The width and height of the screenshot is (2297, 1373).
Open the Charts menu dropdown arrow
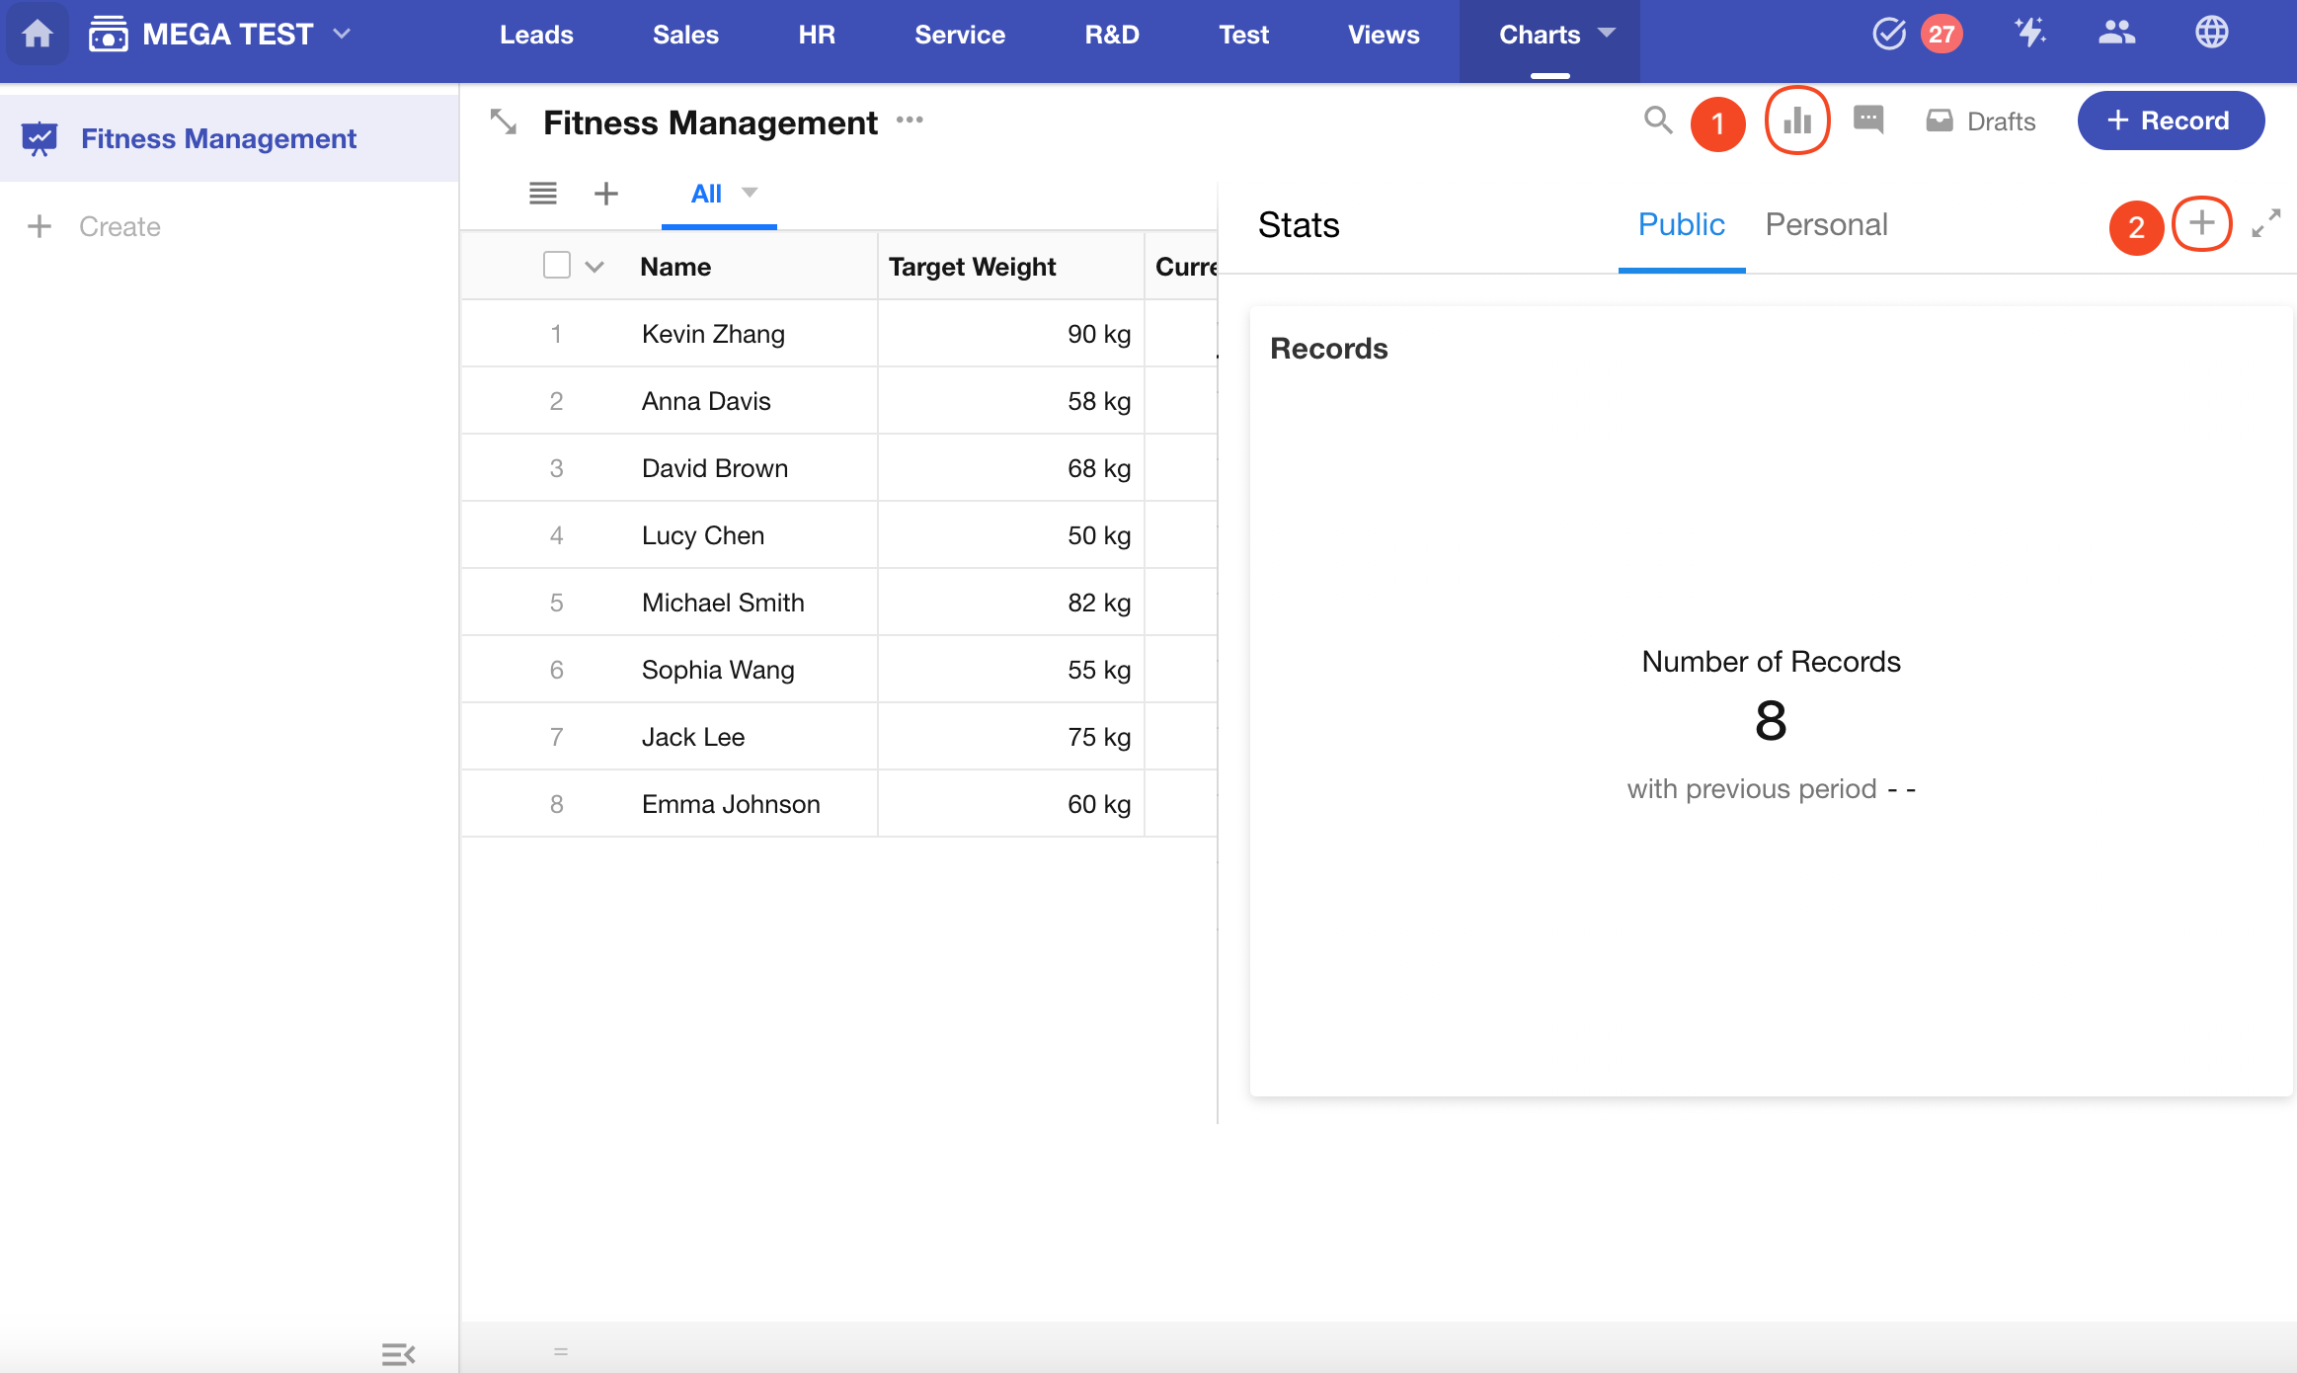point(1607,33)
